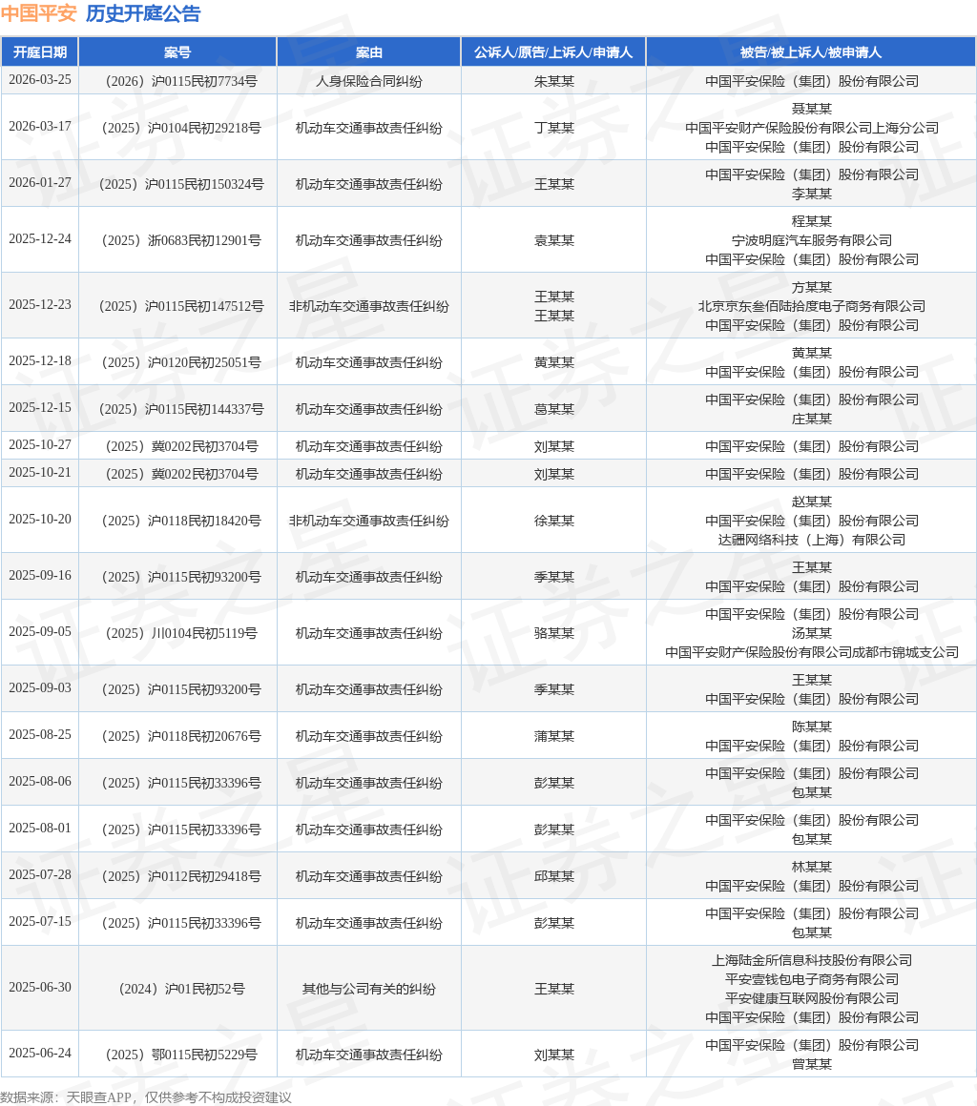The width and height of the screenshot is (977, 1106).
Task: Click the 历史开庭公告 heading
Action: (143, 13)
